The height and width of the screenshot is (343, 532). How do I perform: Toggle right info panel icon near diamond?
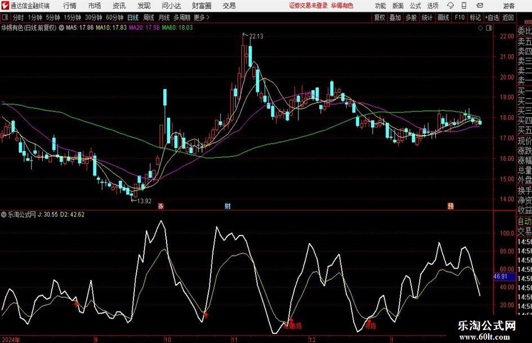[489, 28]
